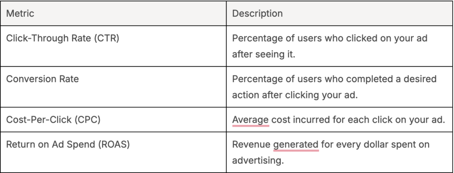
Task: Click the phrase 'action after clicking your ad'
Action: click(295, 95)
